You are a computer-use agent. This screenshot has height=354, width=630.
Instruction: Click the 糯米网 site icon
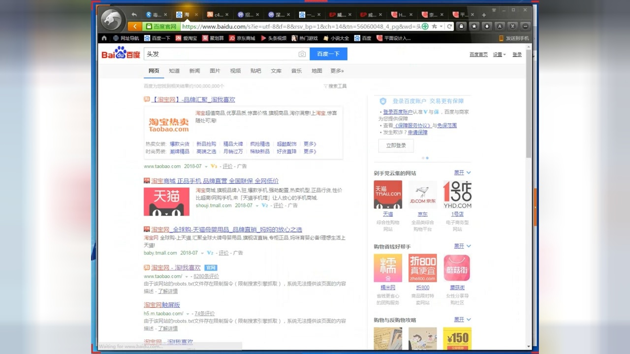[388, 268]
